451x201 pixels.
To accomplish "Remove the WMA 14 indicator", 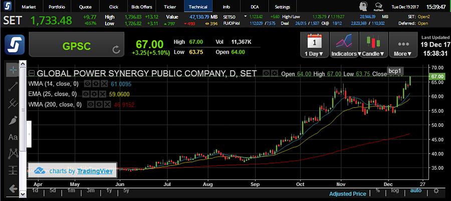I will (x=104, y=84).
